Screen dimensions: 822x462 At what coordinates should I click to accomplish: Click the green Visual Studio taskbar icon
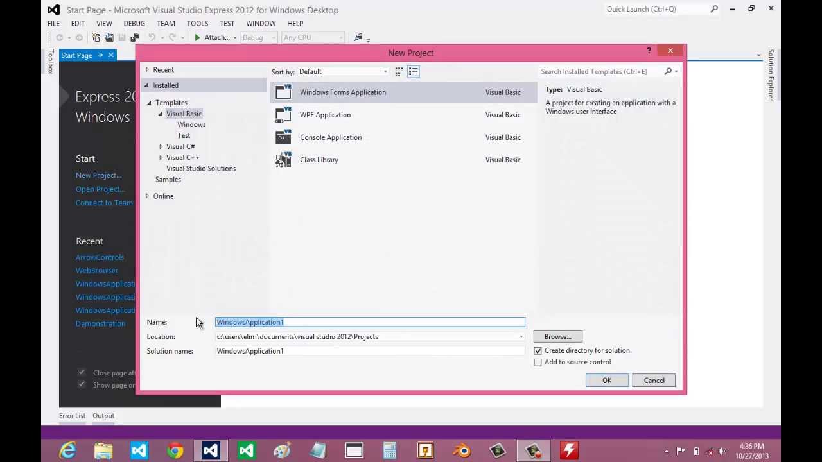click(246, 450)
